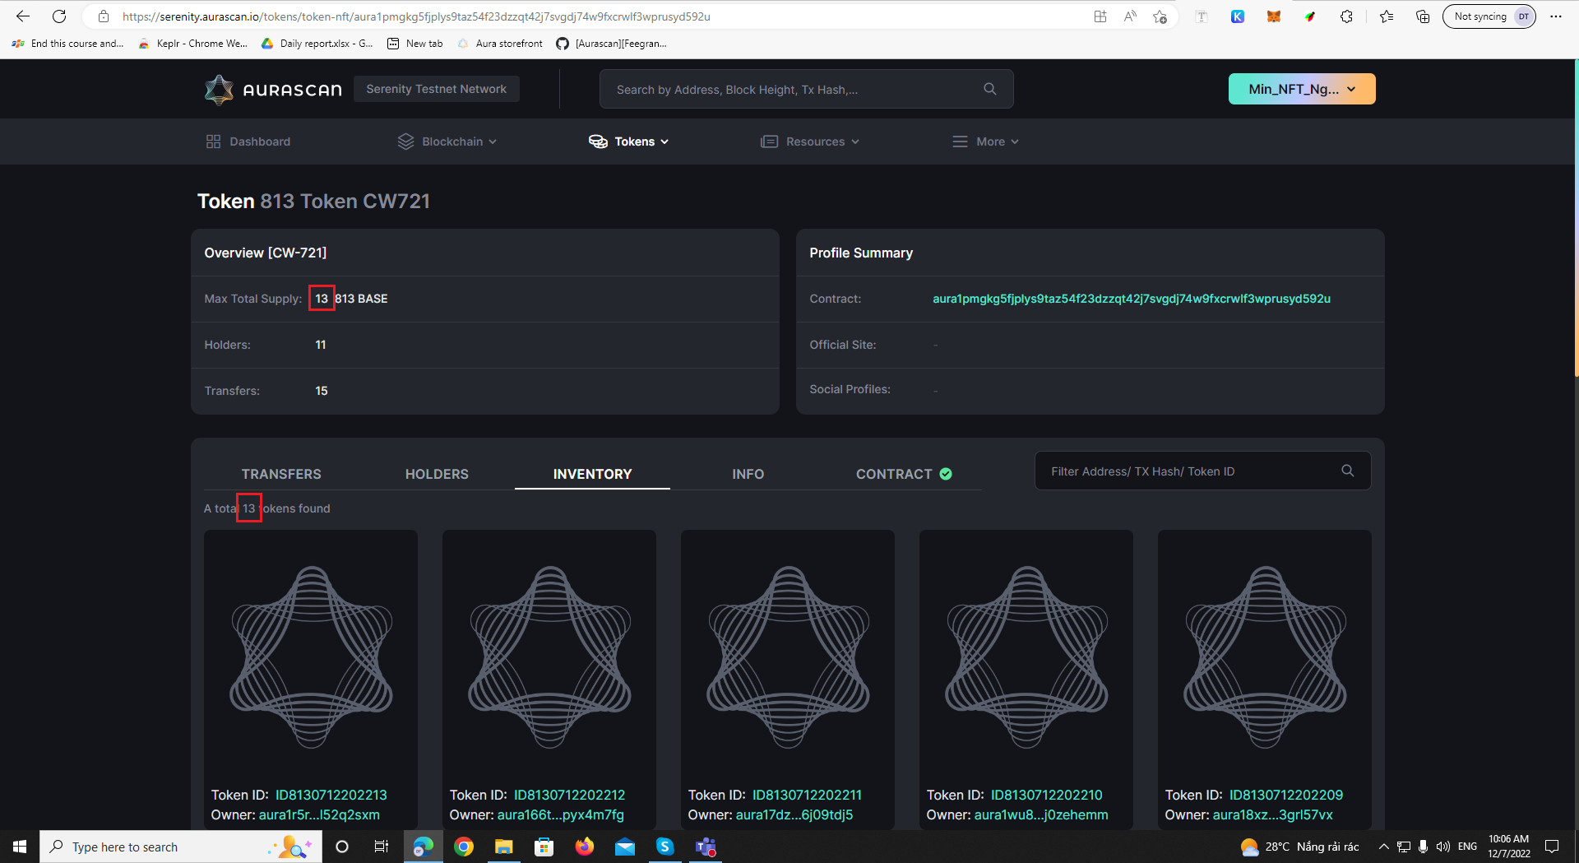Click the verified checkmark on CONTRACT tab
The width and height of the screenshot is (1579, 863).
945,474
